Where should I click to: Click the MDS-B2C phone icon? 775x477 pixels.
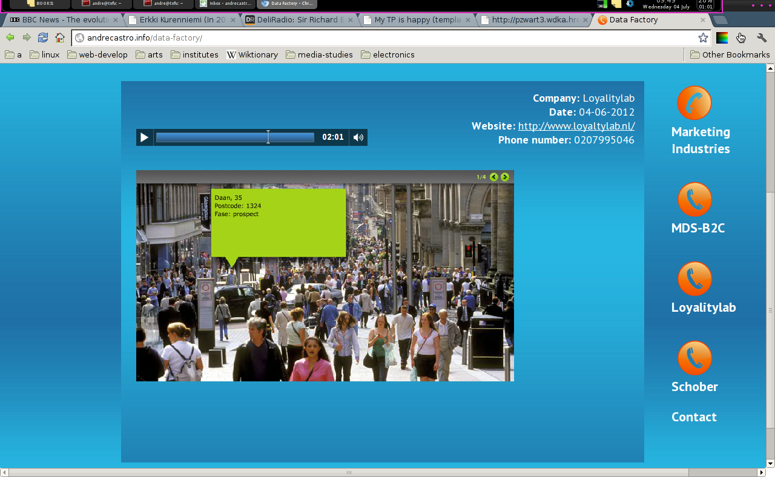click(x=694, y=200)
